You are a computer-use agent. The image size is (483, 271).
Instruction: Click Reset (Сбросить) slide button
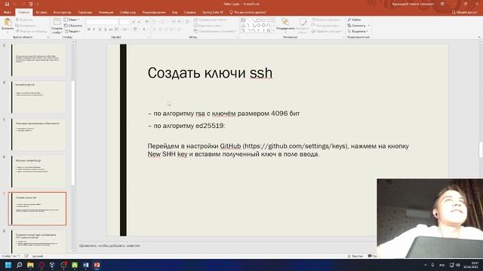tap(73, 26)
